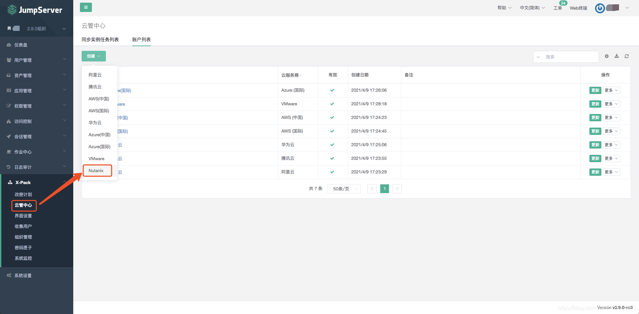Viewport: 639px width, 314px height.
Task: Go to next page arrow
Action: [x=397, y=189]
